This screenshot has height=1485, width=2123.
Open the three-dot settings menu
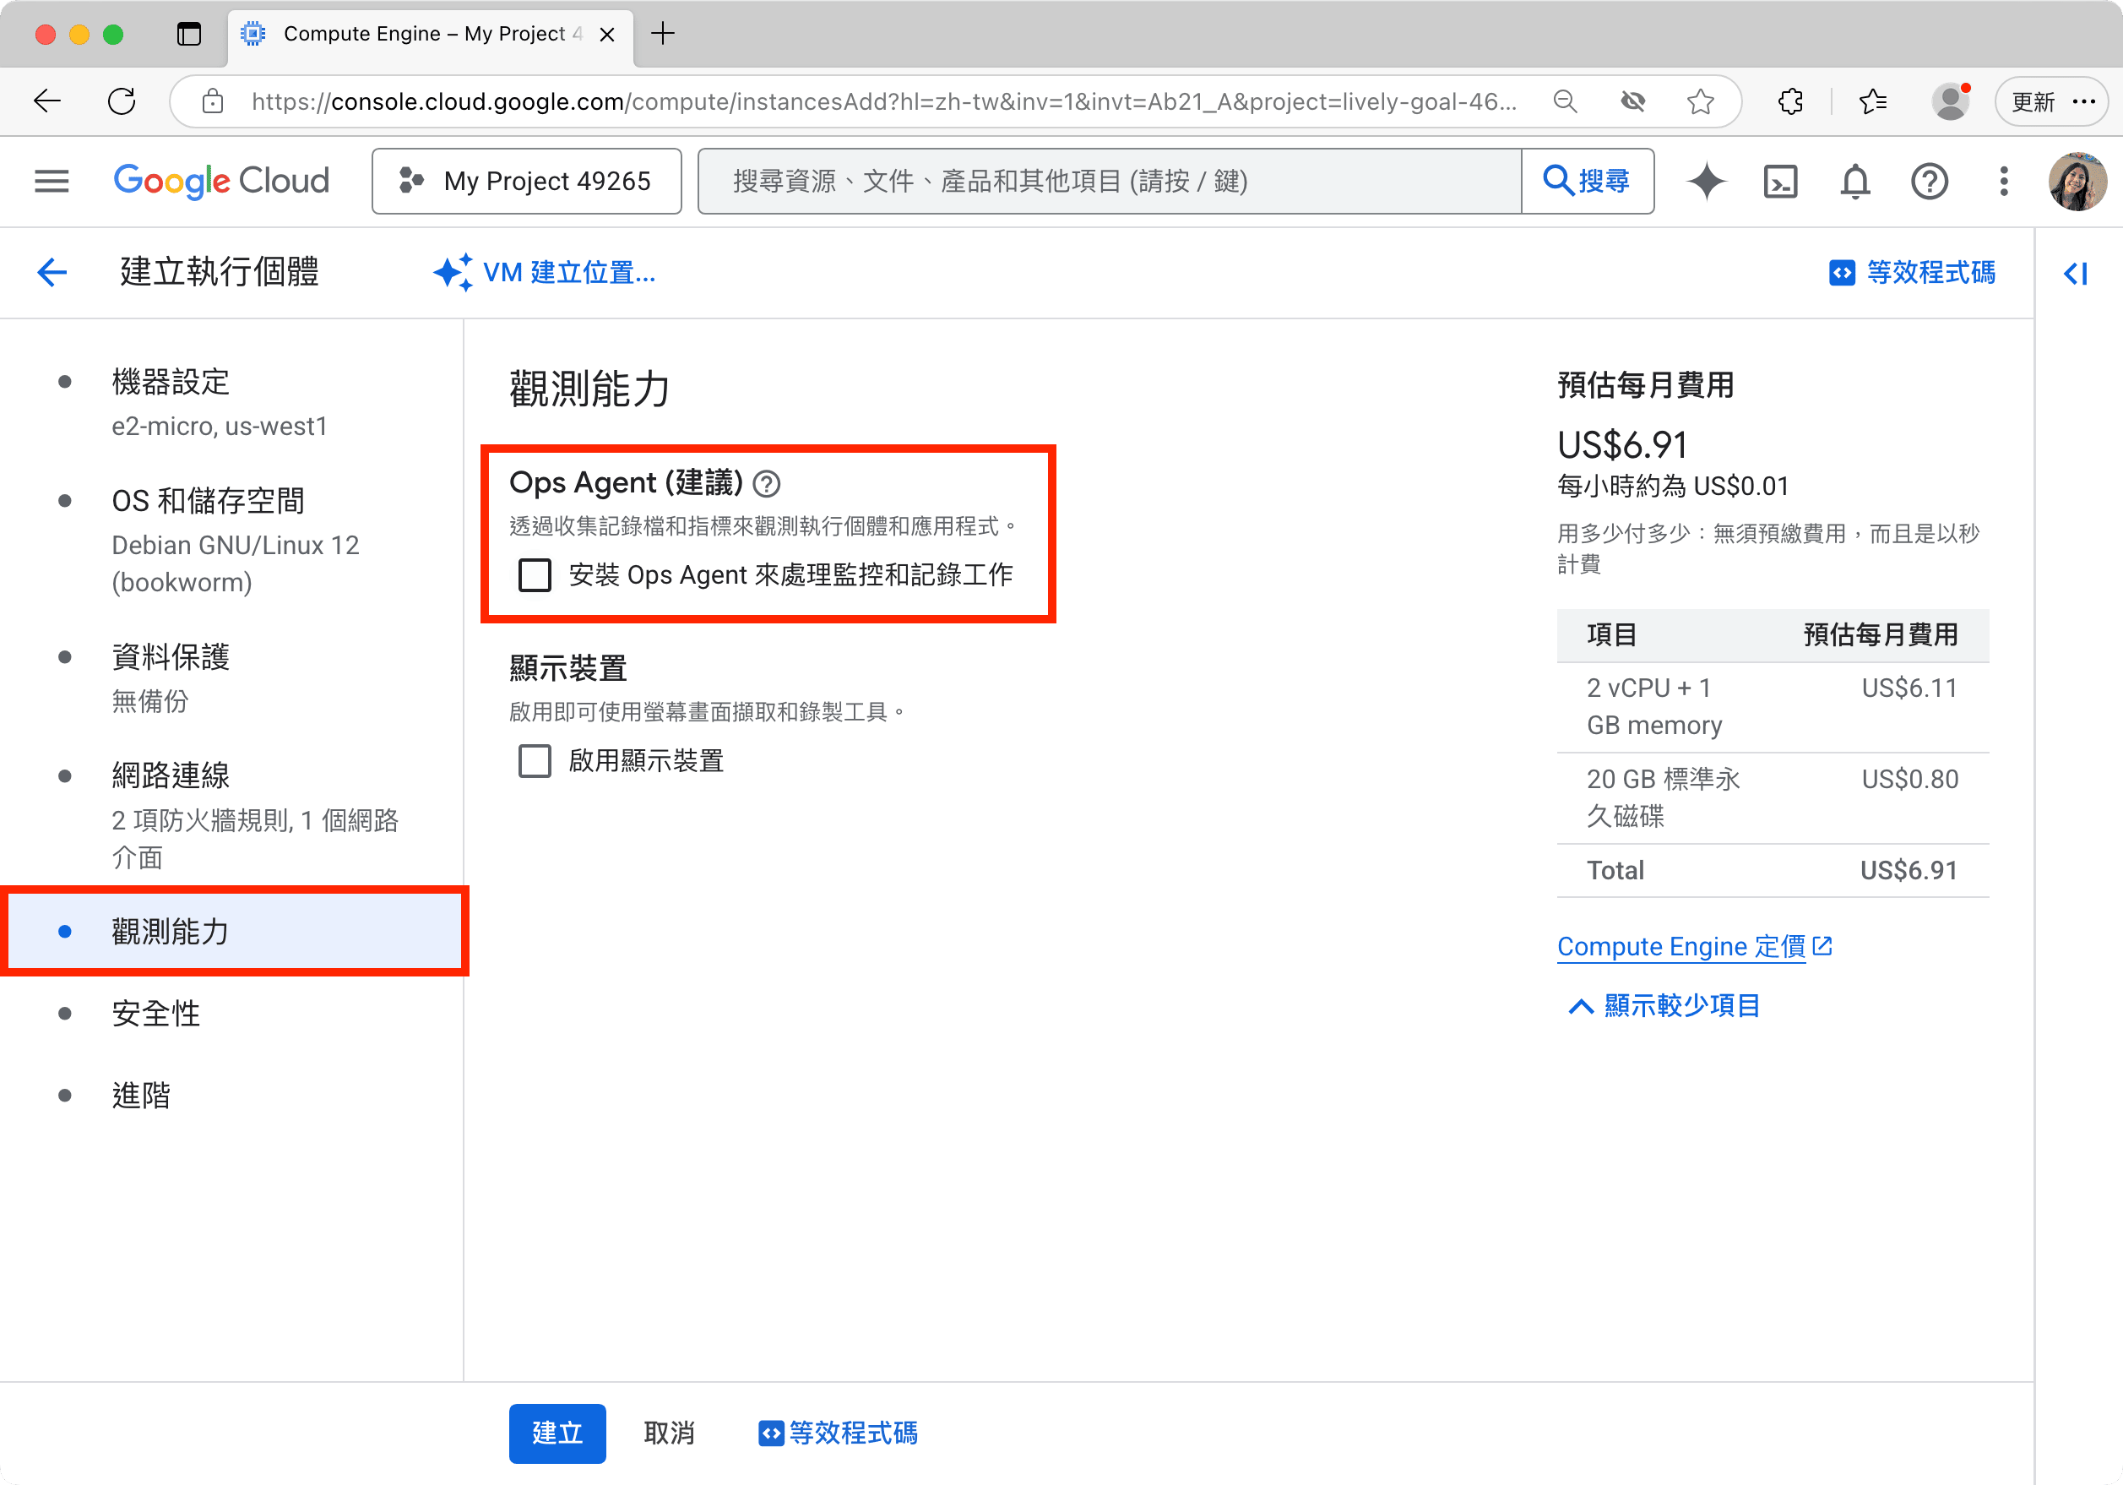click(2004, 182)
